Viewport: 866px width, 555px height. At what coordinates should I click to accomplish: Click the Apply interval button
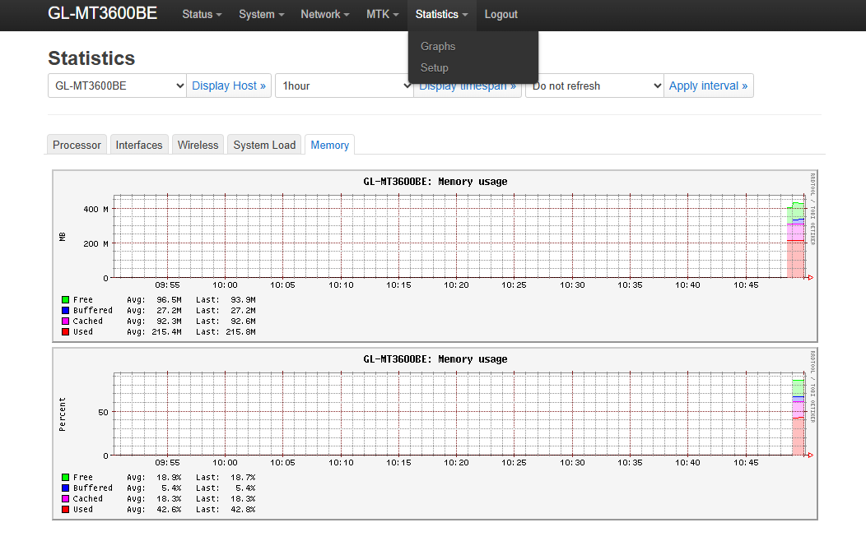click(708, 86)
